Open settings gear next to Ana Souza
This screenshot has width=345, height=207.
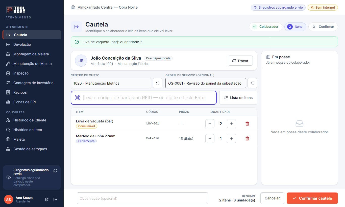(47, 199)
